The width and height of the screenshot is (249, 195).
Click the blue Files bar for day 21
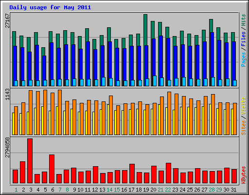[161, 57]
